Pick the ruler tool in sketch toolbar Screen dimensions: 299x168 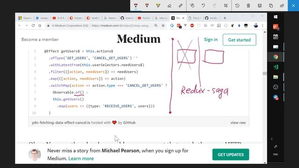click(181, 6)
